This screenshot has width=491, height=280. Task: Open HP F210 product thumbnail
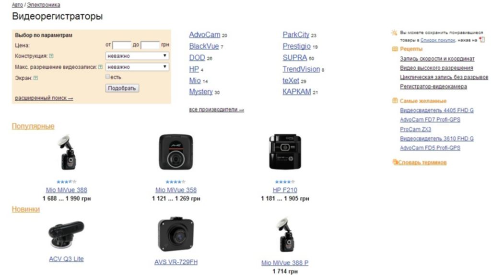tap(285, 151)
